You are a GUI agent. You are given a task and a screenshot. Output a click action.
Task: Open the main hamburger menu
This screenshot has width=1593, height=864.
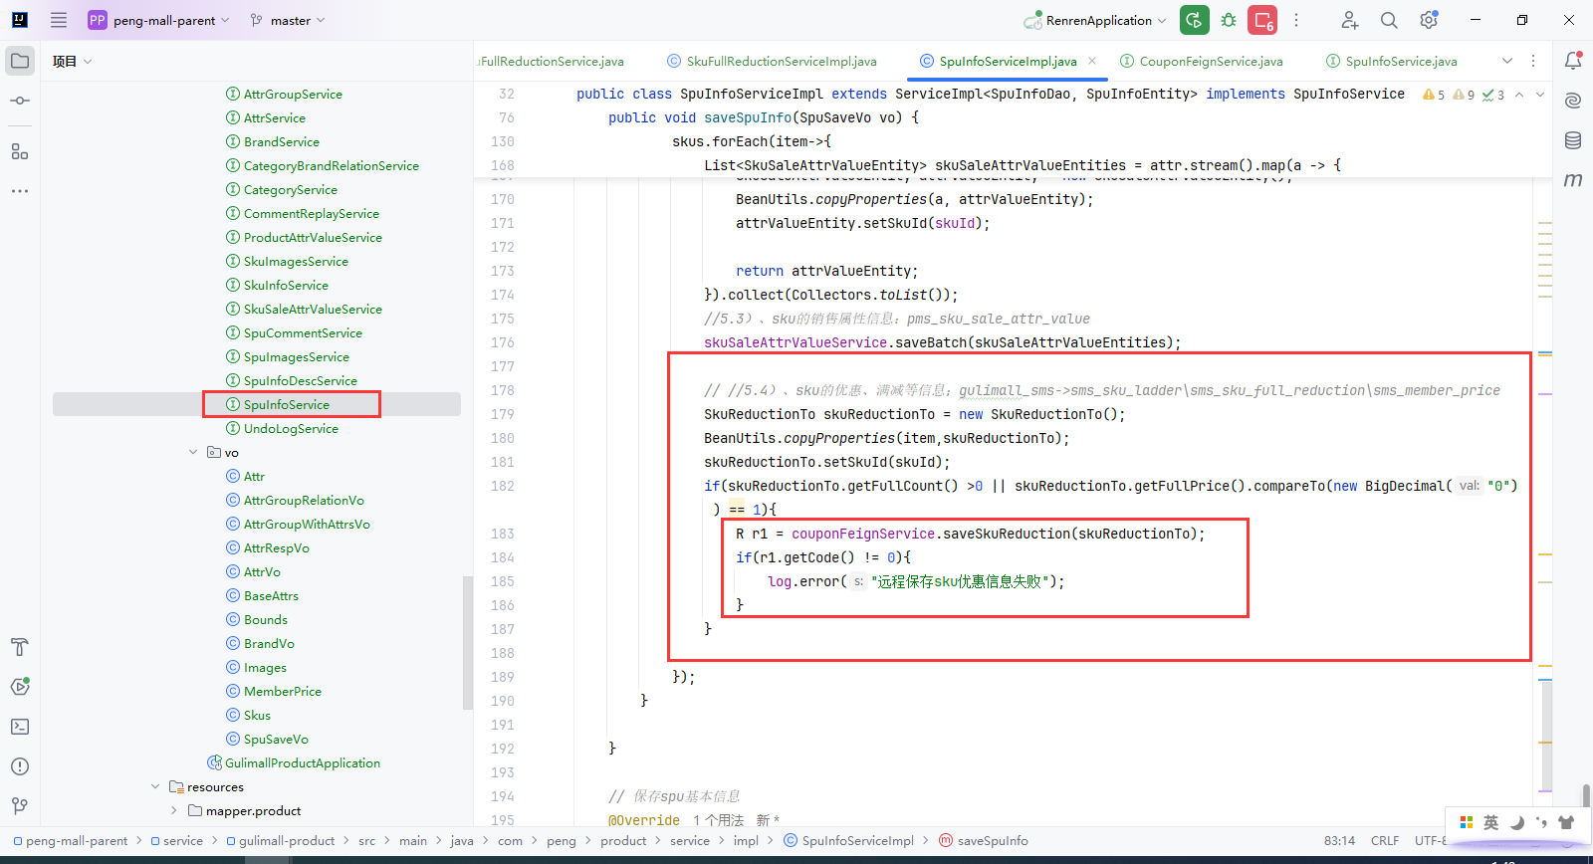coord(59,20)
